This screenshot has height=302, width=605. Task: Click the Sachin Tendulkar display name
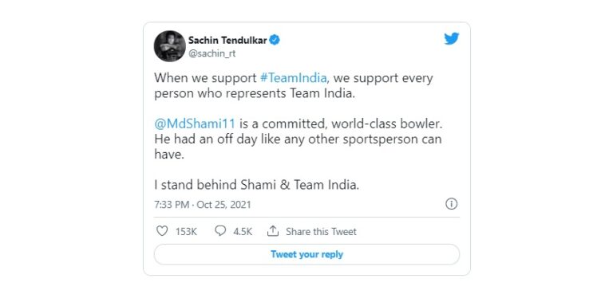pyautogui.click(x=227, y=40)
